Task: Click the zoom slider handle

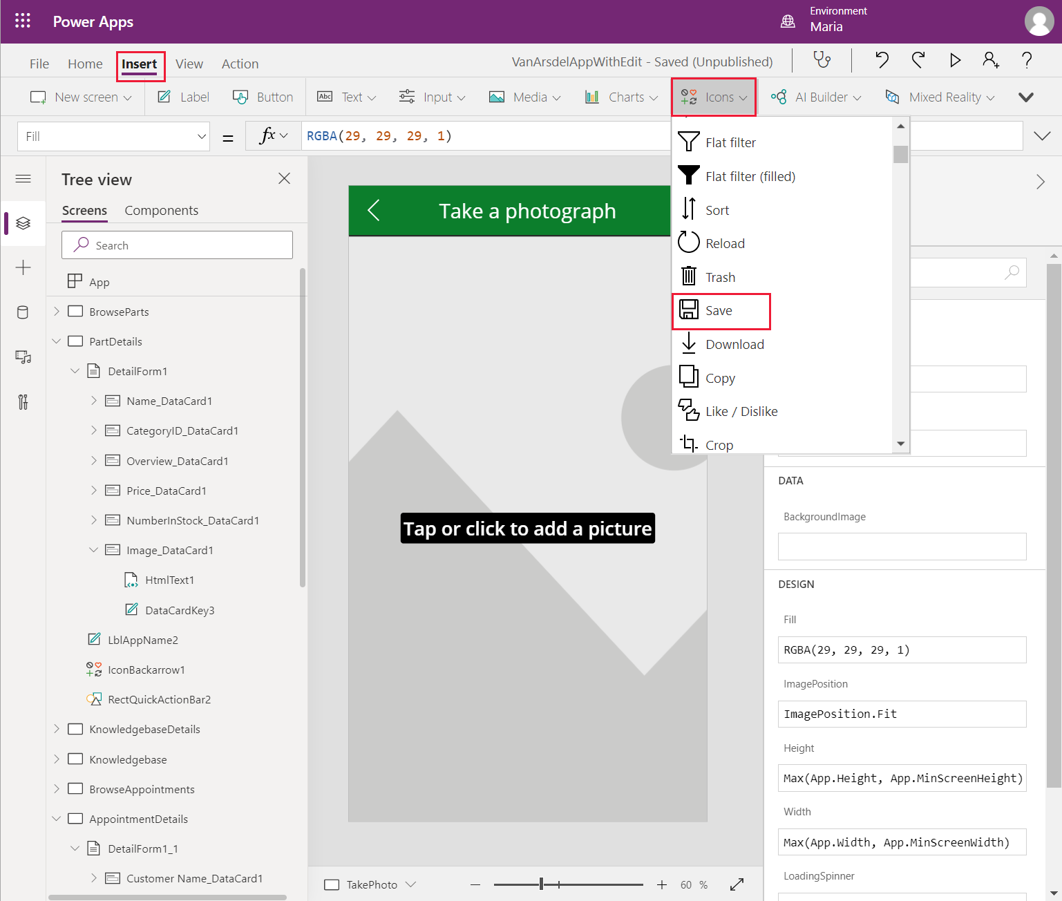Action: [542, 884]
